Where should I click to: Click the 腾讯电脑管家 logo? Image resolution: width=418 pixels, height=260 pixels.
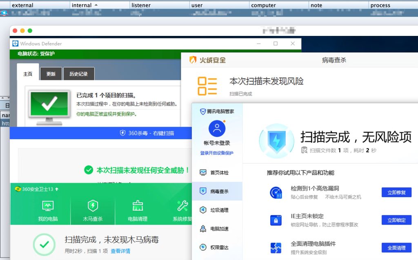[217, 111]
